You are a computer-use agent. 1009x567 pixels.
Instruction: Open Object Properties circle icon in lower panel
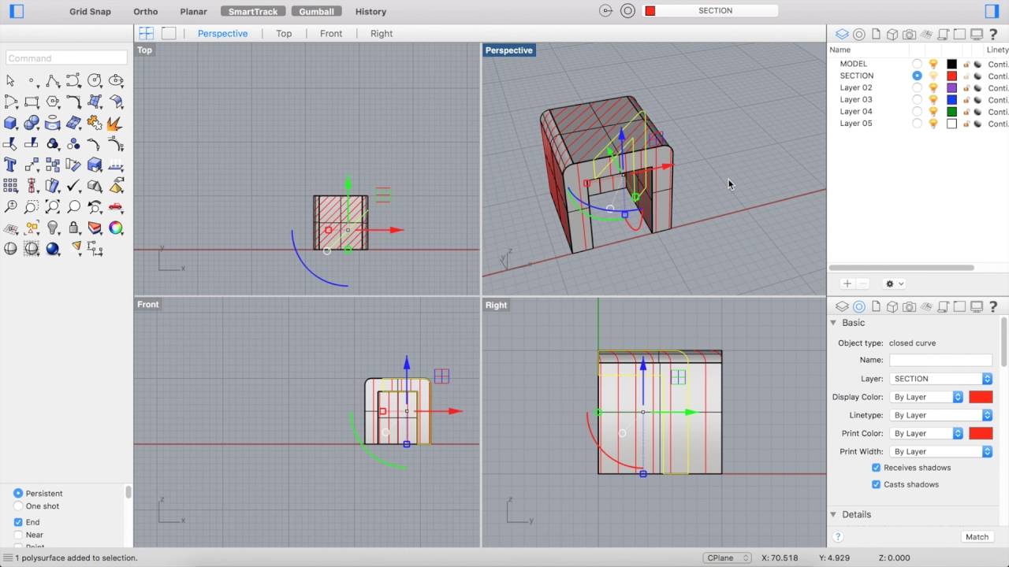859,306
